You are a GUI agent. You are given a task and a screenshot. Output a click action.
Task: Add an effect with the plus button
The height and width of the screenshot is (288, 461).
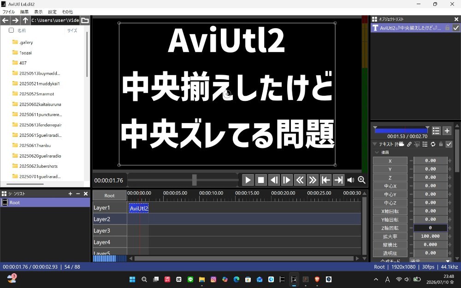[x=447, y=131]
